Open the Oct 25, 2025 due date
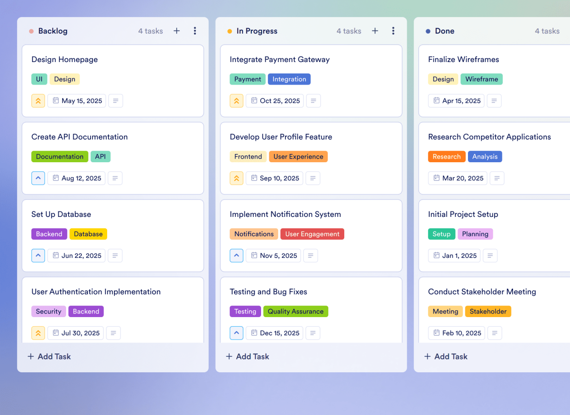 pos(275,101)
